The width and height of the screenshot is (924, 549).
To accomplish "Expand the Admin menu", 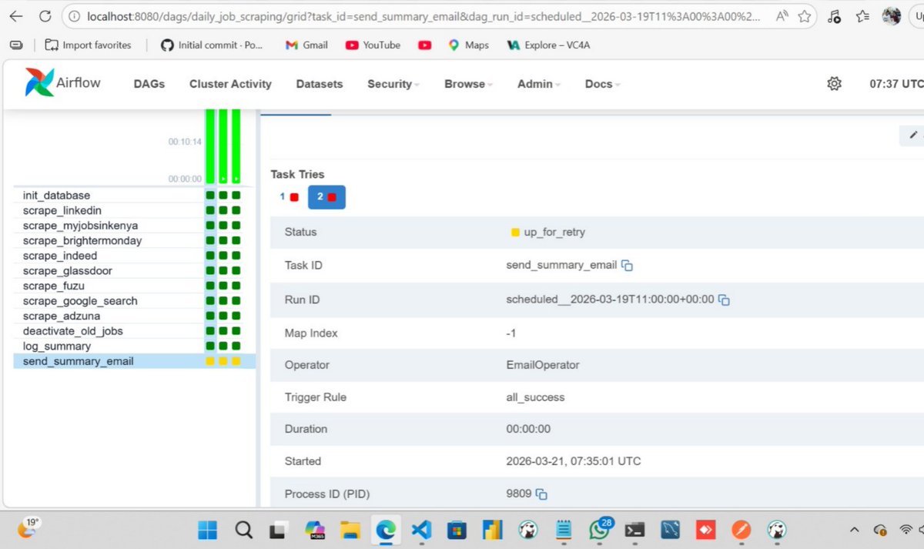I will [539, 84].
